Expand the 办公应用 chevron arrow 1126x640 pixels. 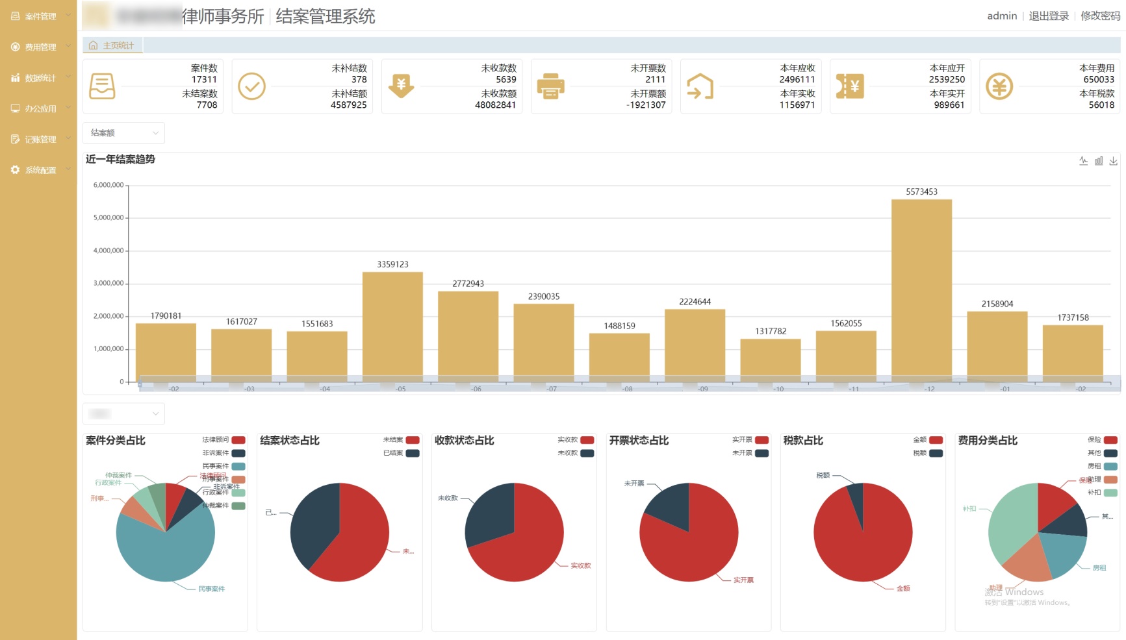click(68, 108)
